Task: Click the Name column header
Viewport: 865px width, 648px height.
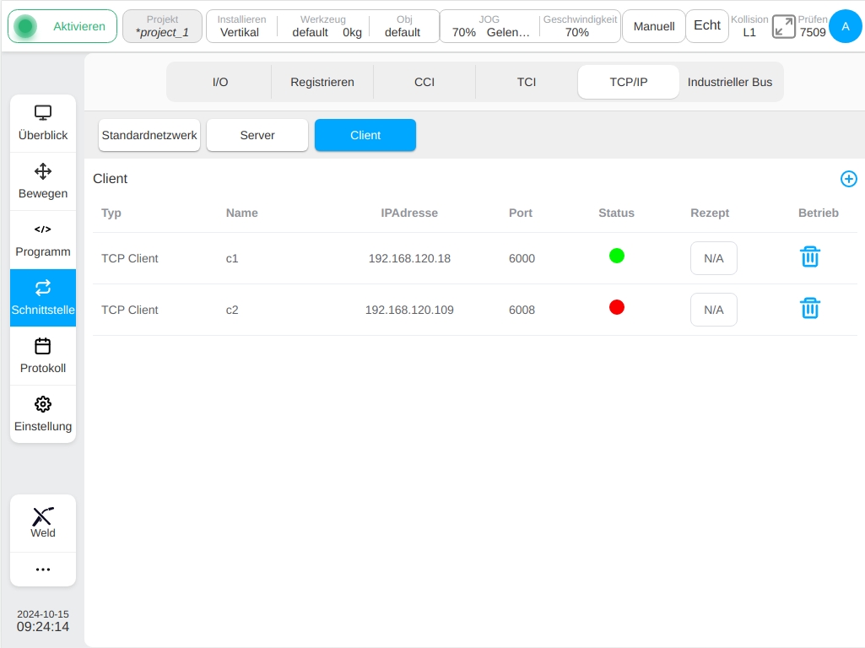Action: pos(241,213)
